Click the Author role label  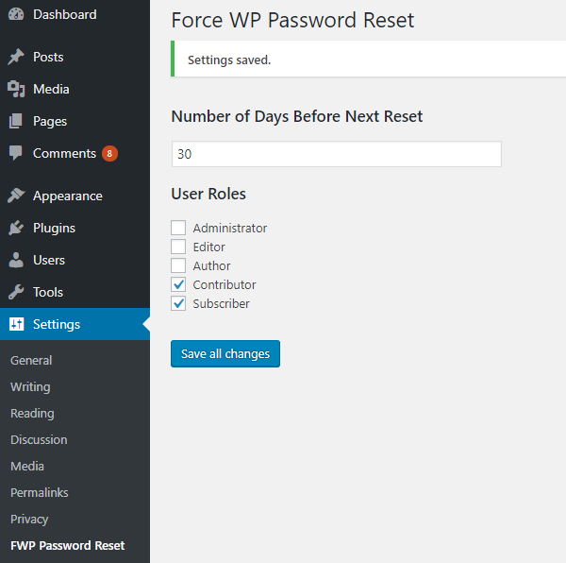coord(211,265)
